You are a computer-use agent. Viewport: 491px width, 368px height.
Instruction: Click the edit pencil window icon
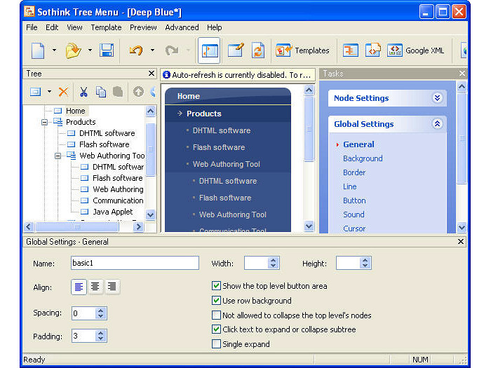236,50
